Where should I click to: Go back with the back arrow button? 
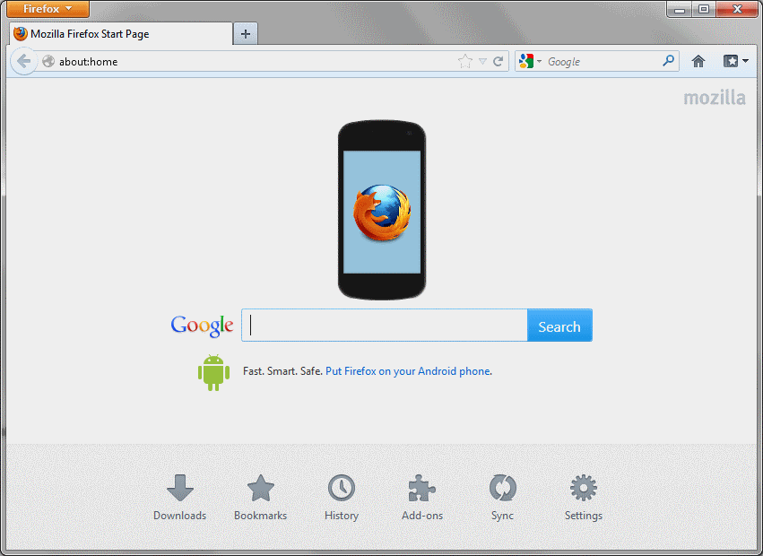click(24, 61)
